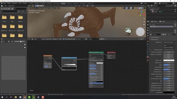This screenshot has width=177, height=99.
Task: Open outliner filter funnel
Action: click(x=172, y=5)
